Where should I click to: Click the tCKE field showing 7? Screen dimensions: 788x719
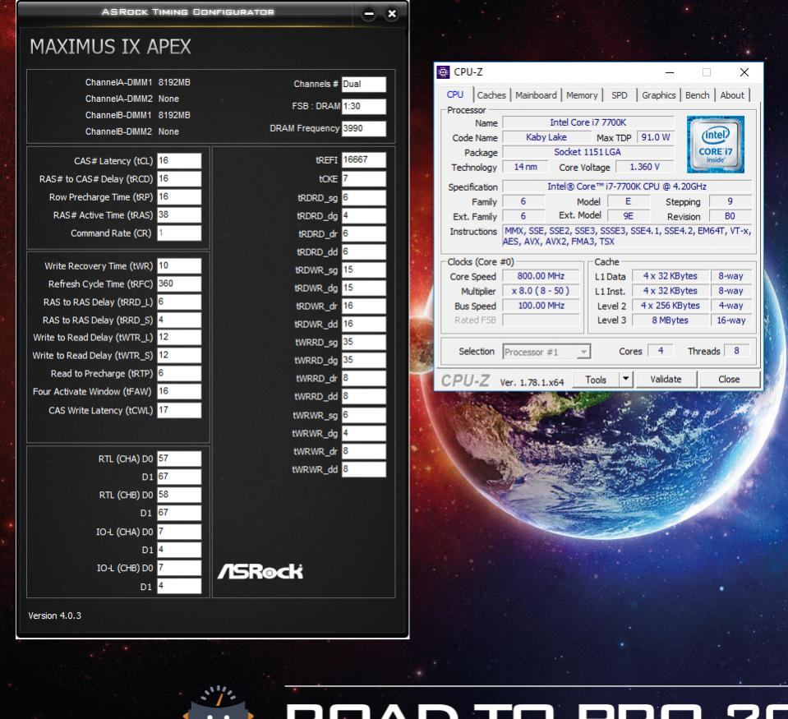coord(364,179)
